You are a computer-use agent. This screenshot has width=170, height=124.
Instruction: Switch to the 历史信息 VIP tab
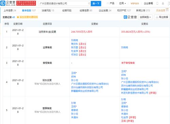(x=162, y=10)
